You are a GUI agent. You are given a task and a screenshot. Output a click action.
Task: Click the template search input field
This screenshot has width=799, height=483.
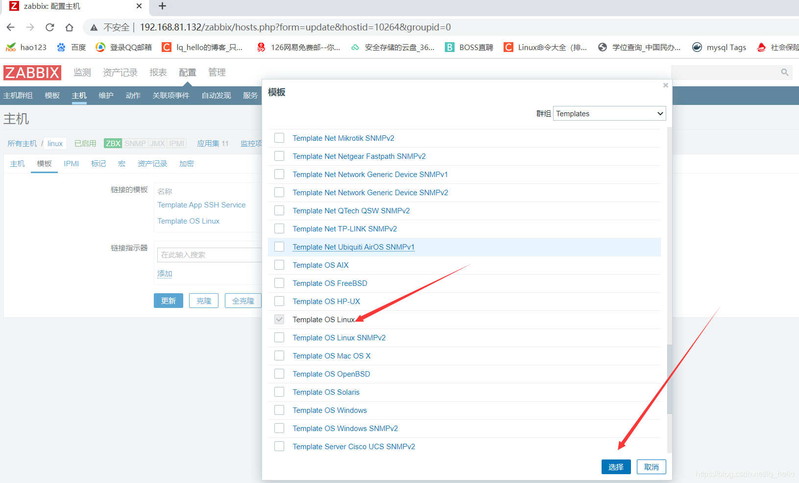210,255
